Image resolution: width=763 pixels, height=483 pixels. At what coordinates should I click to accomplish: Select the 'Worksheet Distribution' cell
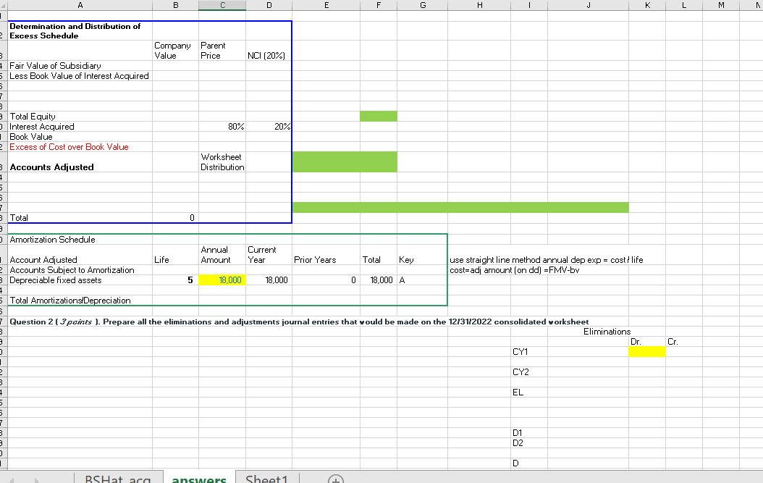pyautogui.click(x=222, y=162)
